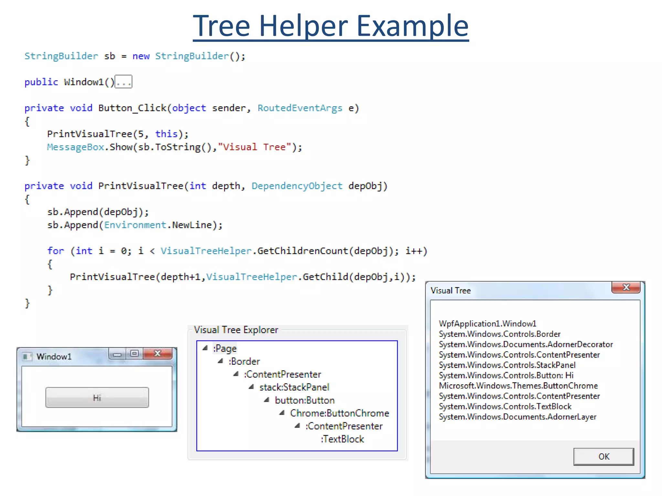
Task: Minimize the Window1 window
Action: pos(117,354)
